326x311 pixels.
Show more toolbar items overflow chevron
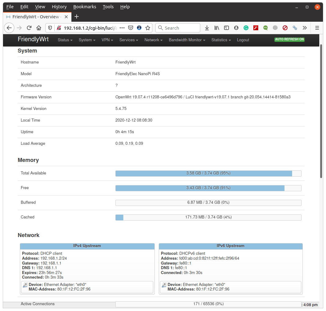305,28
